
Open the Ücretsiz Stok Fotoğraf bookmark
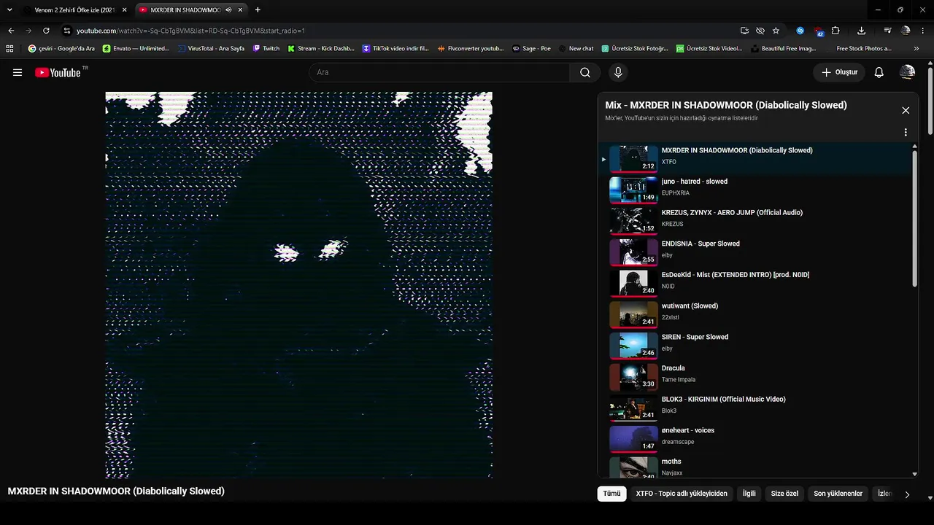[x=635, y=49]
